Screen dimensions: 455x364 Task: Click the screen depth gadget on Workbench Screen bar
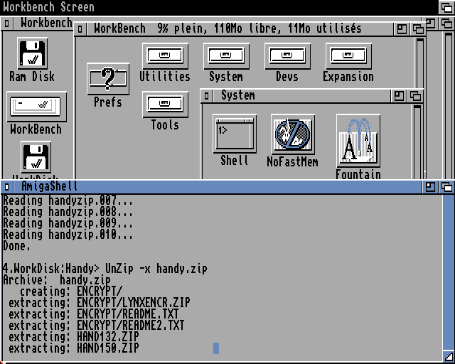coord(446,7)
